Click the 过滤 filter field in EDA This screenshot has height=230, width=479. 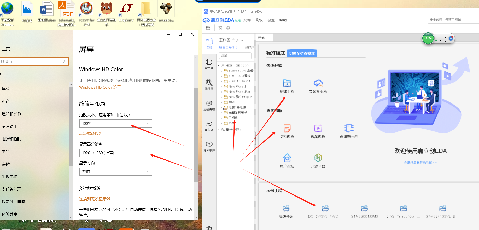click(235, 56)
